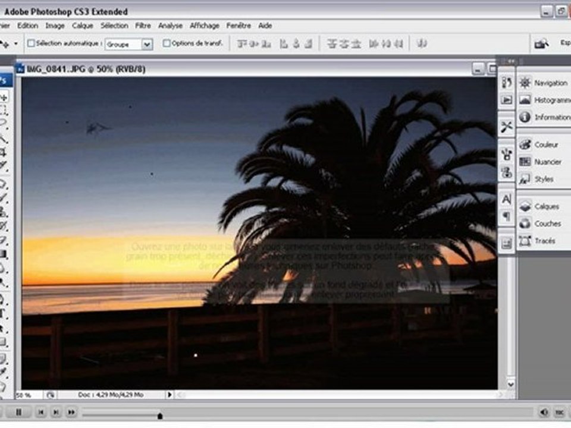Open the Analyse menu
Image resolution: width=571 pixels, height=428 pixels.
(x=171, y=26)
